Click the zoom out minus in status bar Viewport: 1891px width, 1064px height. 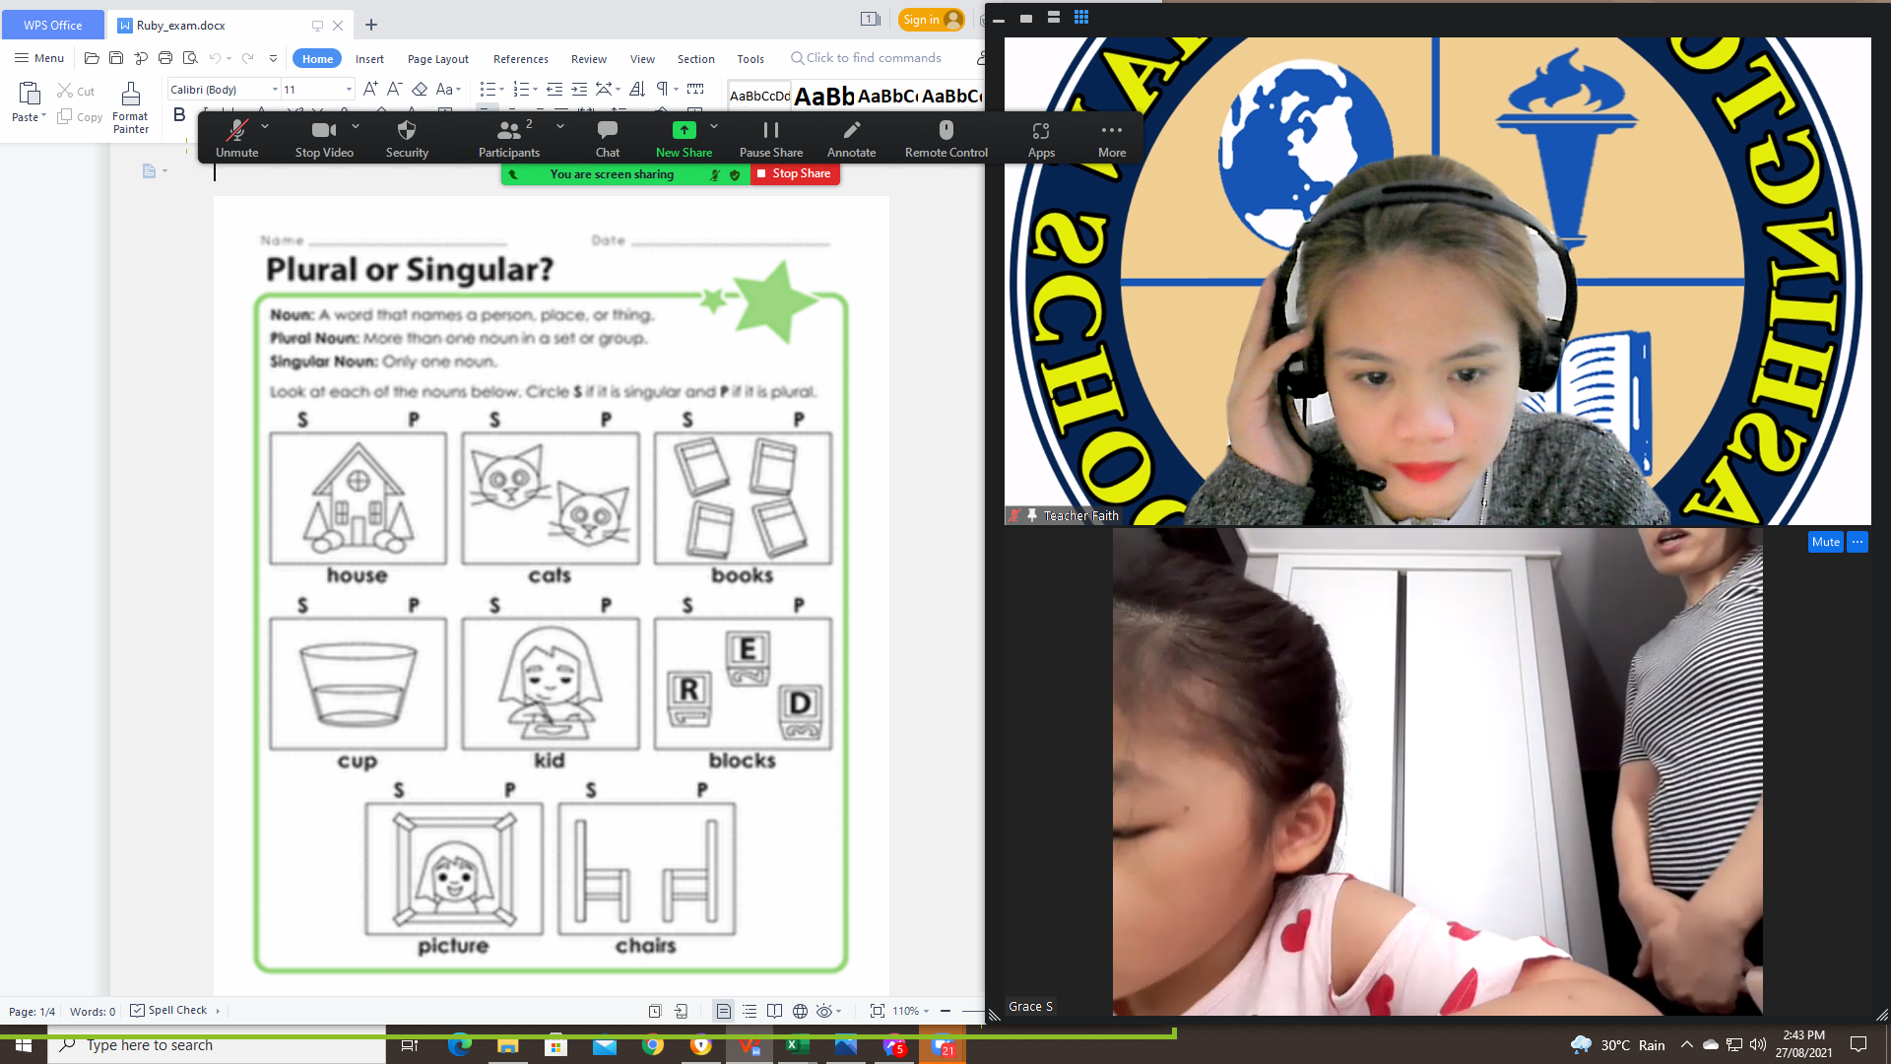coord(945,1011)
